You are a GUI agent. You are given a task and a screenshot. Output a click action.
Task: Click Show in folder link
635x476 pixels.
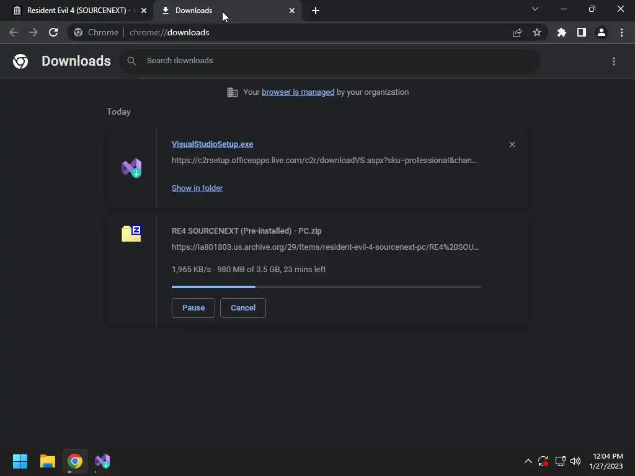pyautogui.click(x=197, y=188)
